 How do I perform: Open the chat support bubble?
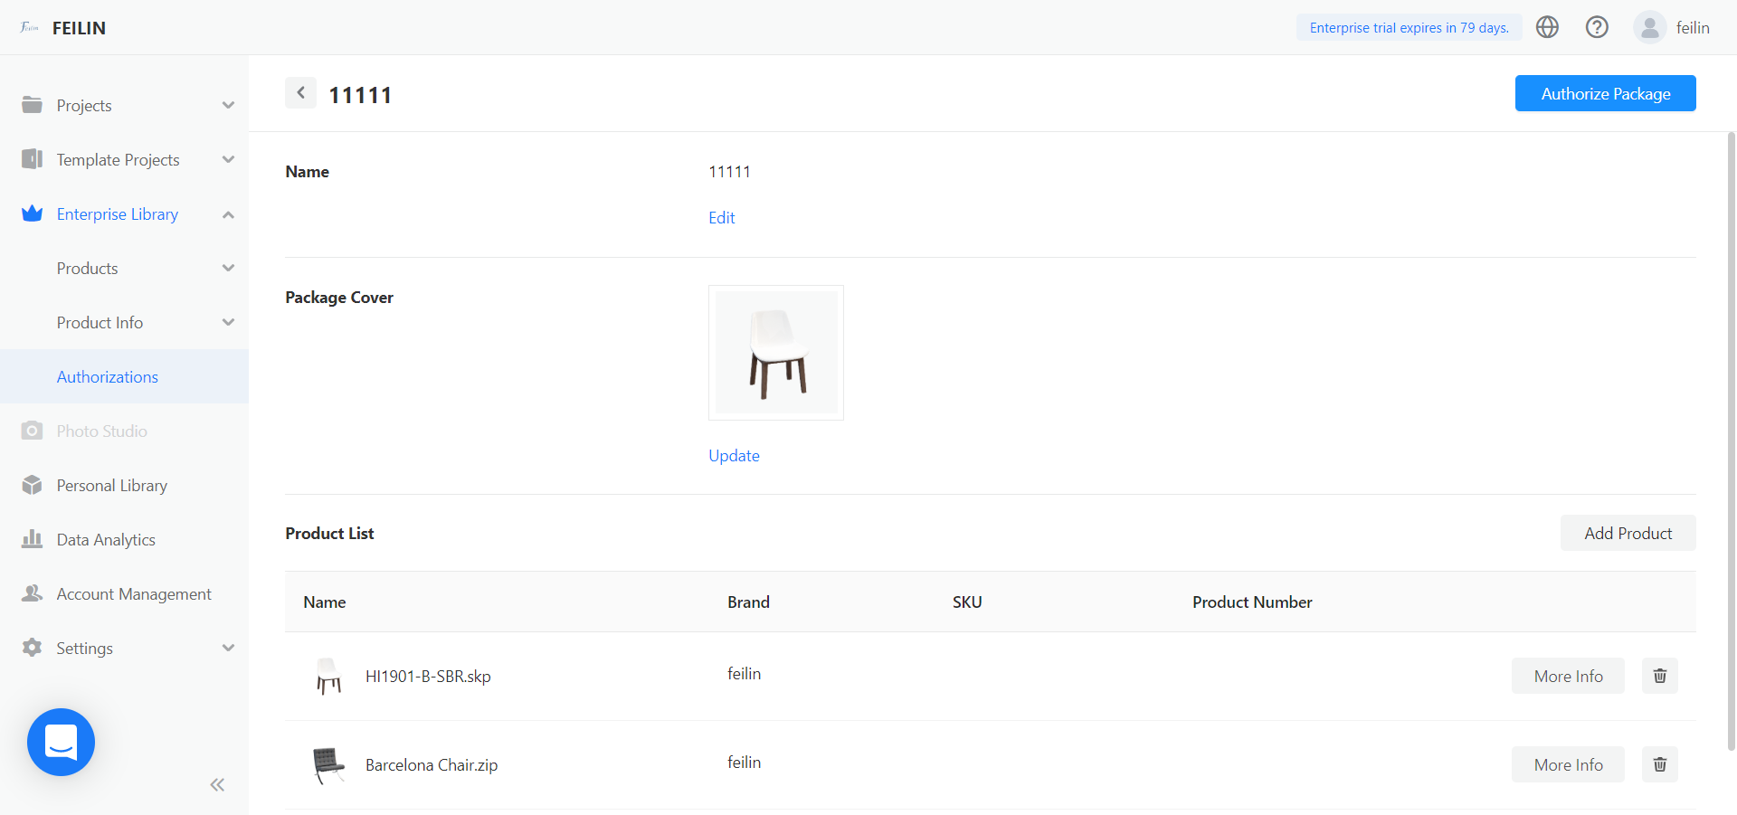61,742
